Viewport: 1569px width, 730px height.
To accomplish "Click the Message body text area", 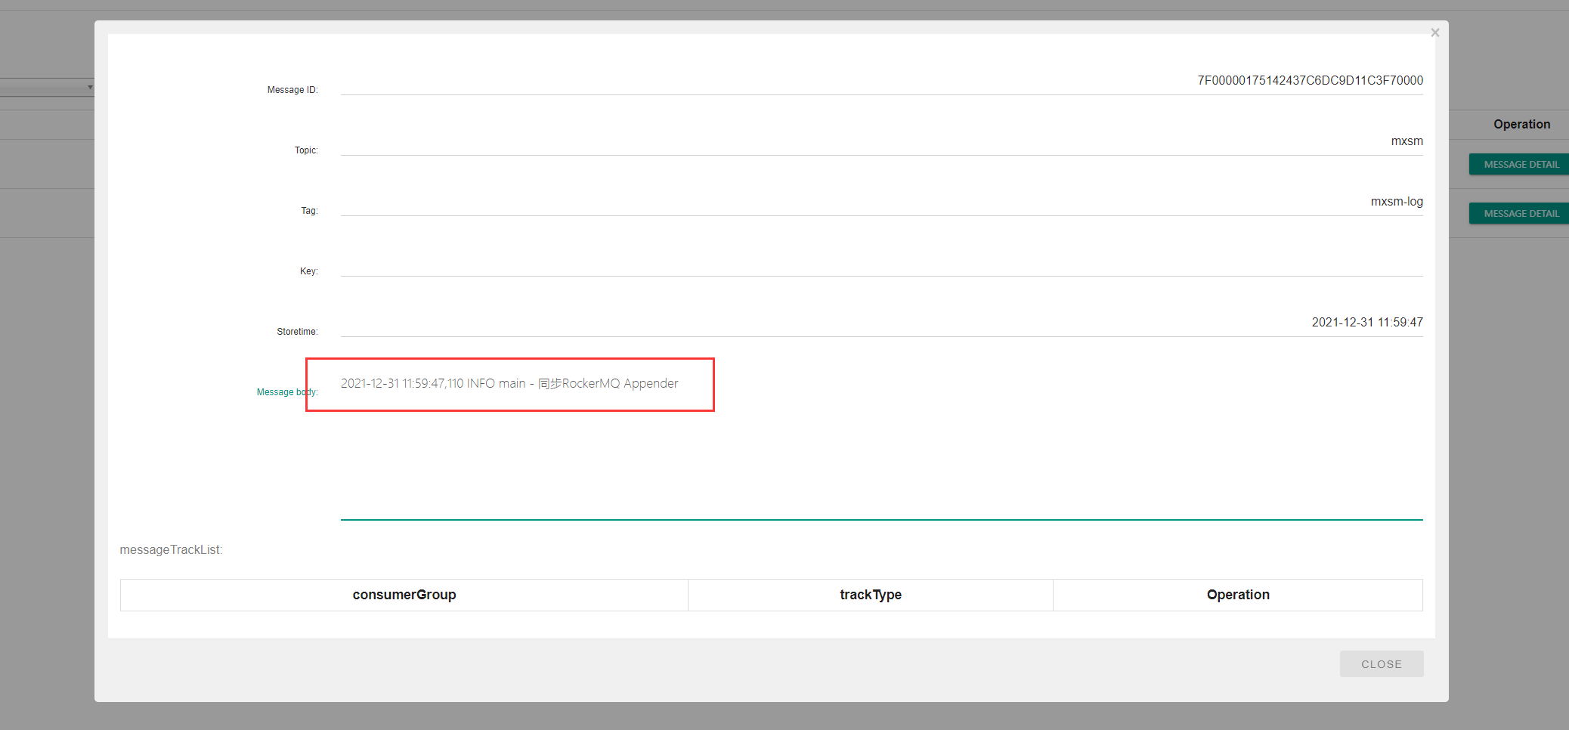I will click(x=881, y=444).
